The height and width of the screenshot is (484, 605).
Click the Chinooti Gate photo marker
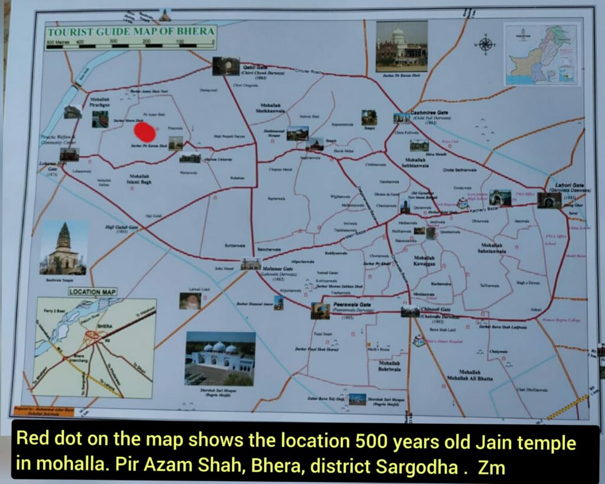(x=409, y=311)
